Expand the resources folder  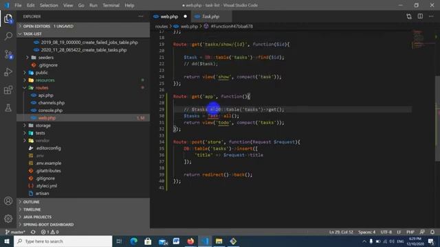click(x=45, y=80)
